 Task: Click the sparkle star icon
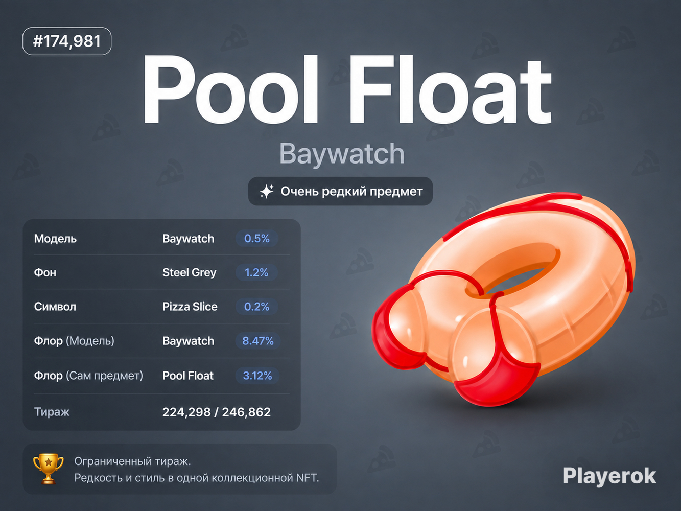(267, 192)
